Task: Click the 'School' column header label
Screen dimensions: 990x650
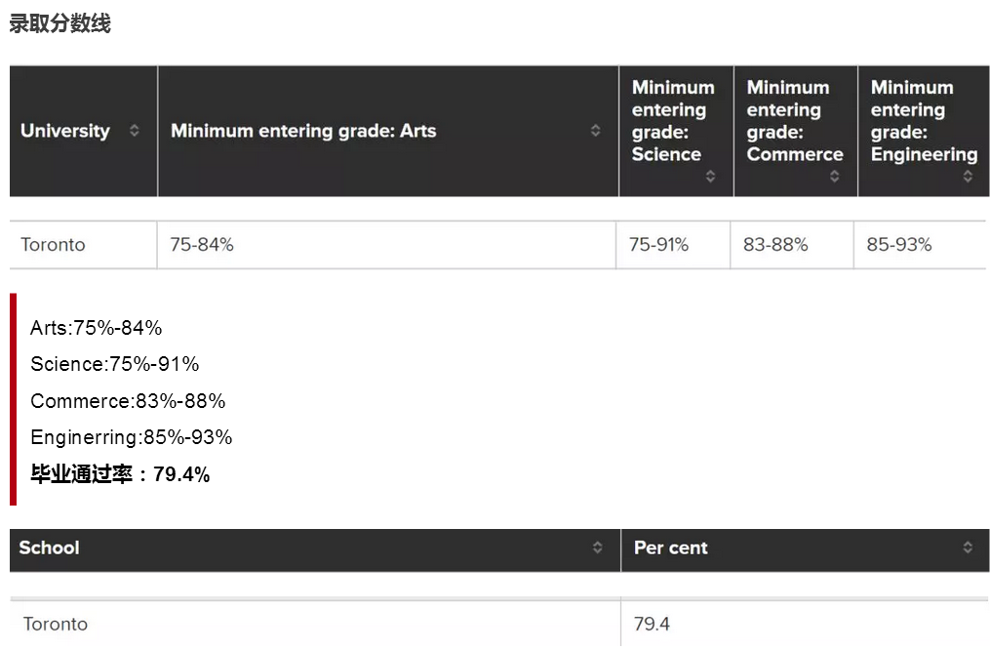Action: click(50, 548)
